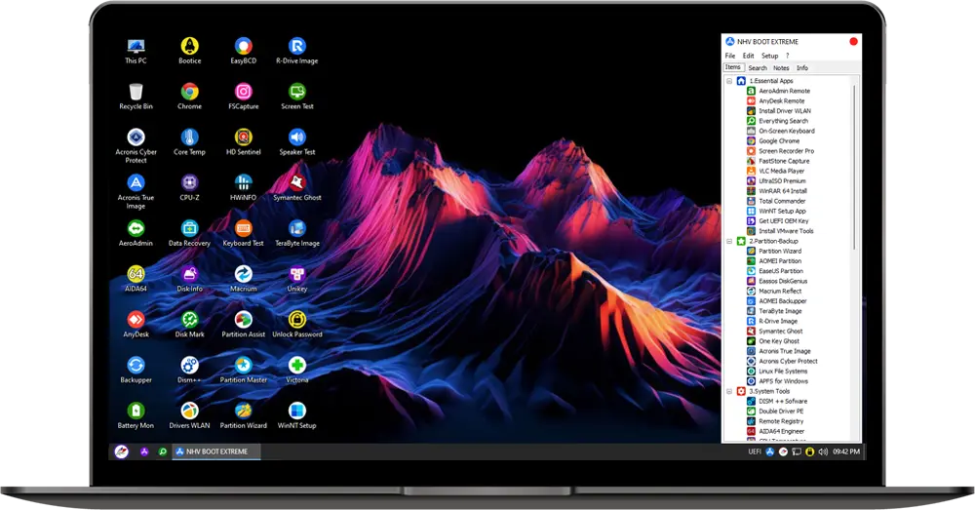Select the Keyboard Test desktop icon
The width and height of the screenshot is (975, 510).
(x=243, y=233)
